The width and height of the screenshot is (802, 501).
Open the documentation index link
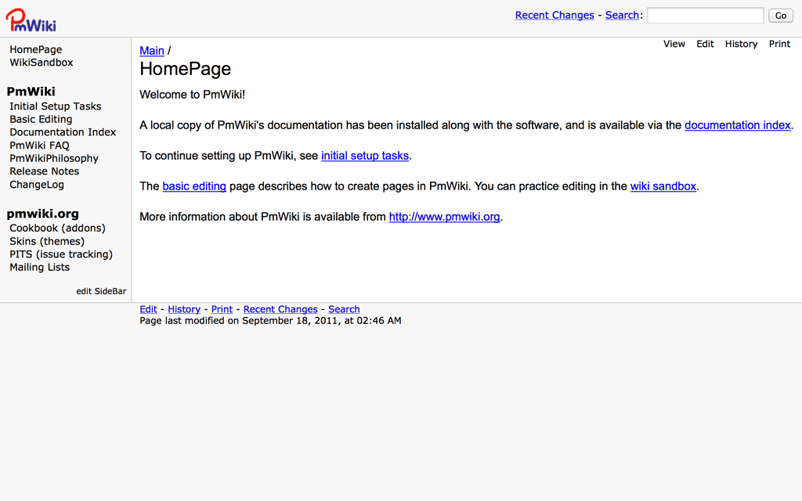click(x=737, y=125)
